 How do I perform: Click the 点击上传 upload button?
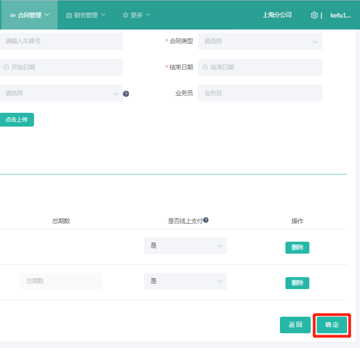tap(17, 120)
